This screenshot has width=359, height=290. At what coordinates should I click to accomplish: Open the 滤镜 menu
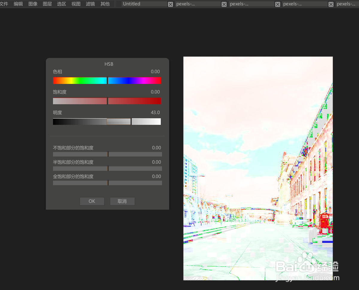pos(90,4)
